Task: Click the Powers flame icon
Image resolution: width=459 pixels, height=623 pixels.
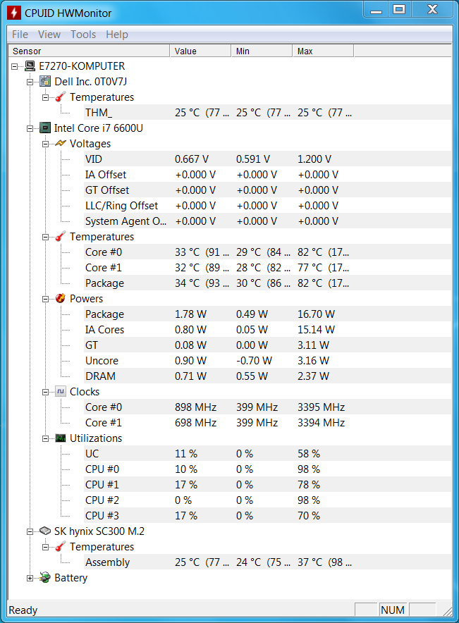Action: 61,298
